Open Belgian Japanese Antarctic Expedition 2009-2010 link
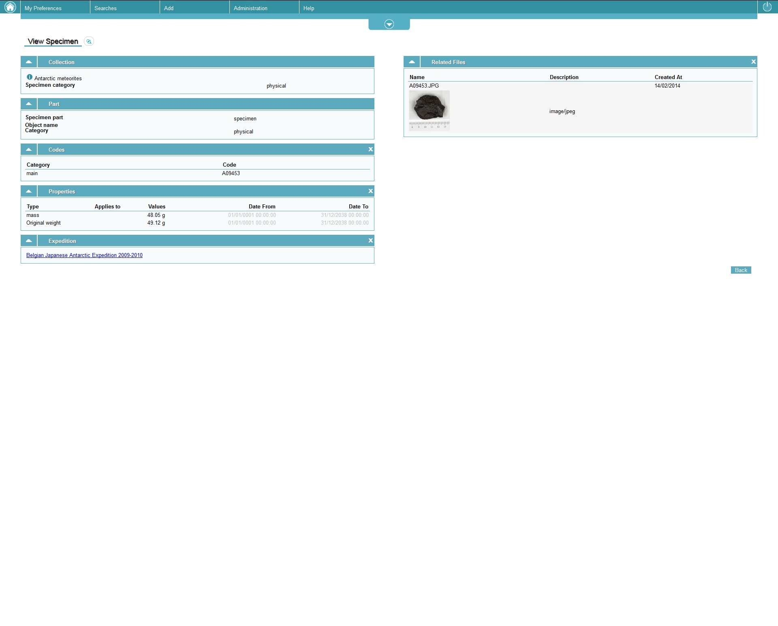 coord(84,255)
